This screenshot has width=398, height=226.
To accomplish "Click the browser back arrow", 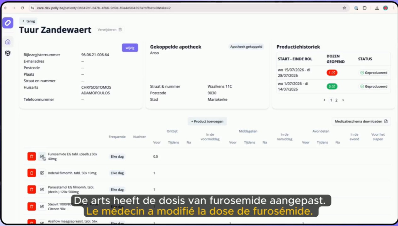I will click(x=6, y=8).
